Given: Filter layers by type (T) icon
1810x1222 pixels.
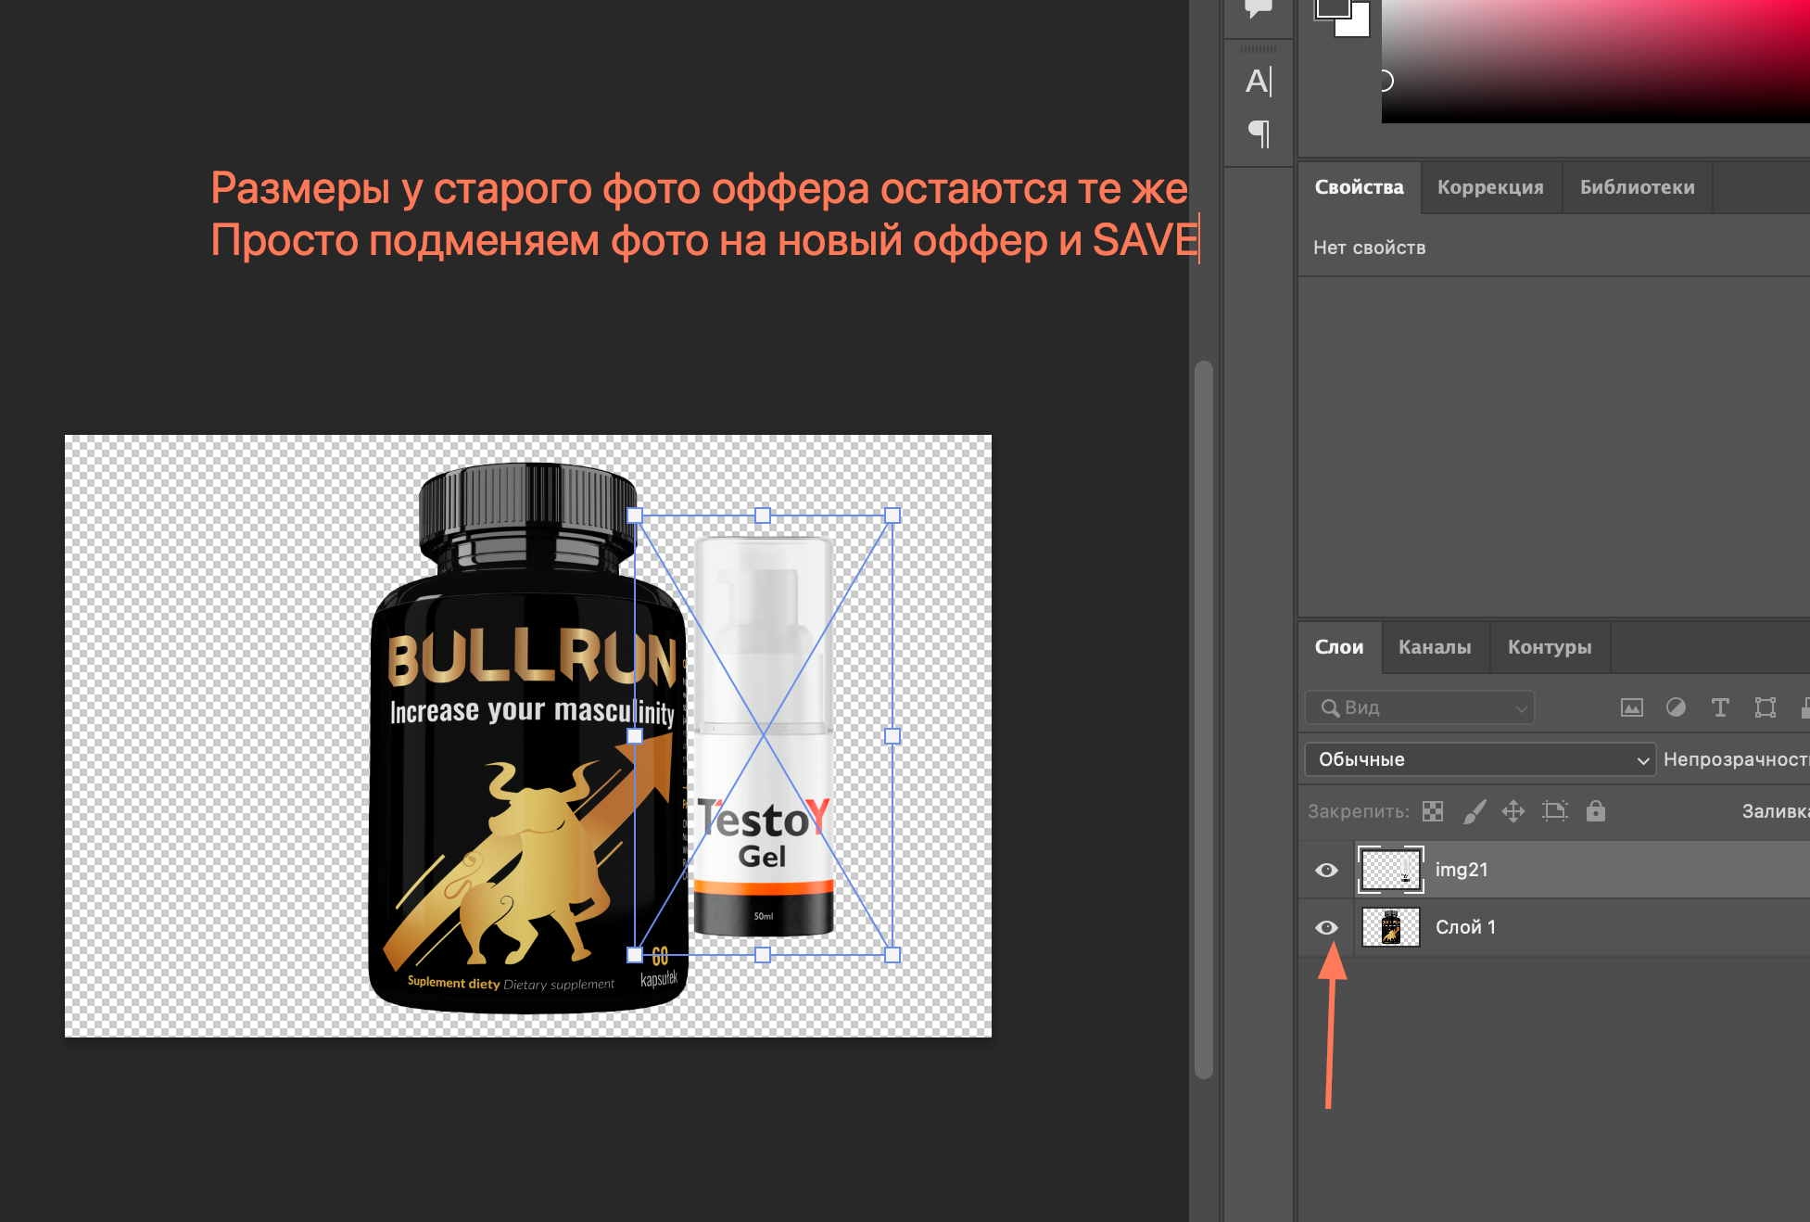Looking at the screenshot, I should point(1720,708).
